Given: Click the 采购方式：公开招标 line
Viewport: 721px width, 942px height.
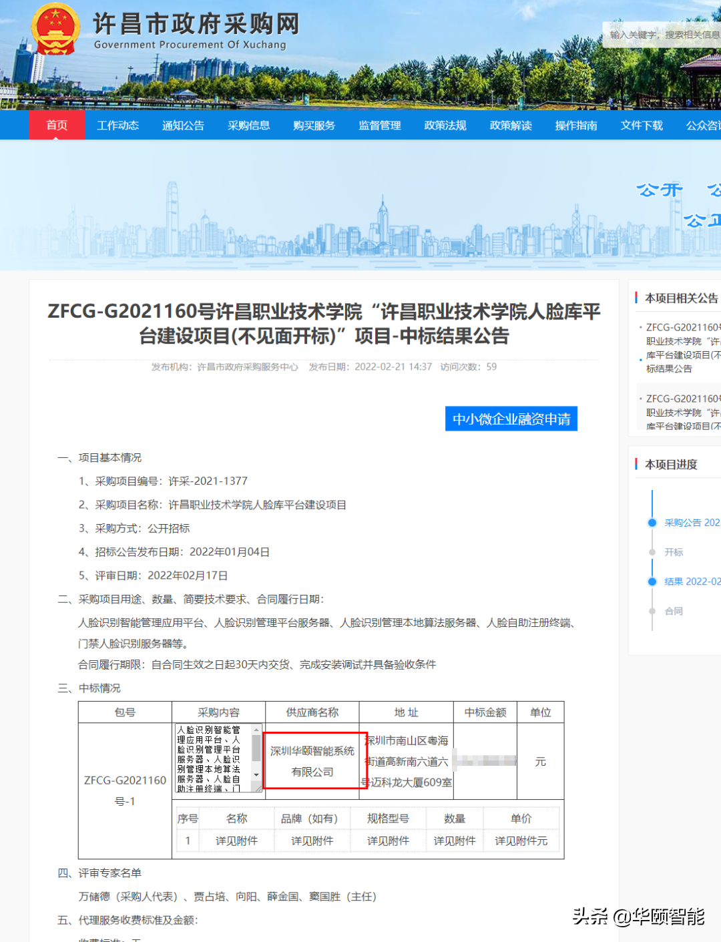Looking at the screenshot, I should tap(134, 528).
